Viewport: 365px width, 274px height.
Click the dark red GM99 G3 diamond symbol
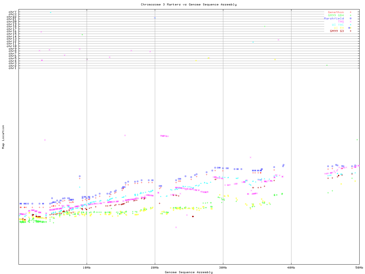point(350,31)
